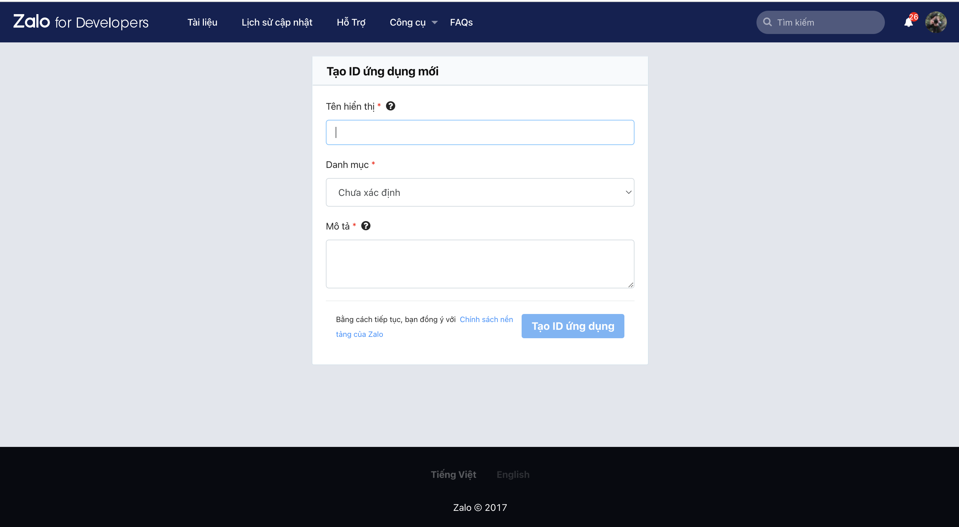959x527 pixels.
Task: Click the Công cụ caret arrow
Action: pos(434,23)
